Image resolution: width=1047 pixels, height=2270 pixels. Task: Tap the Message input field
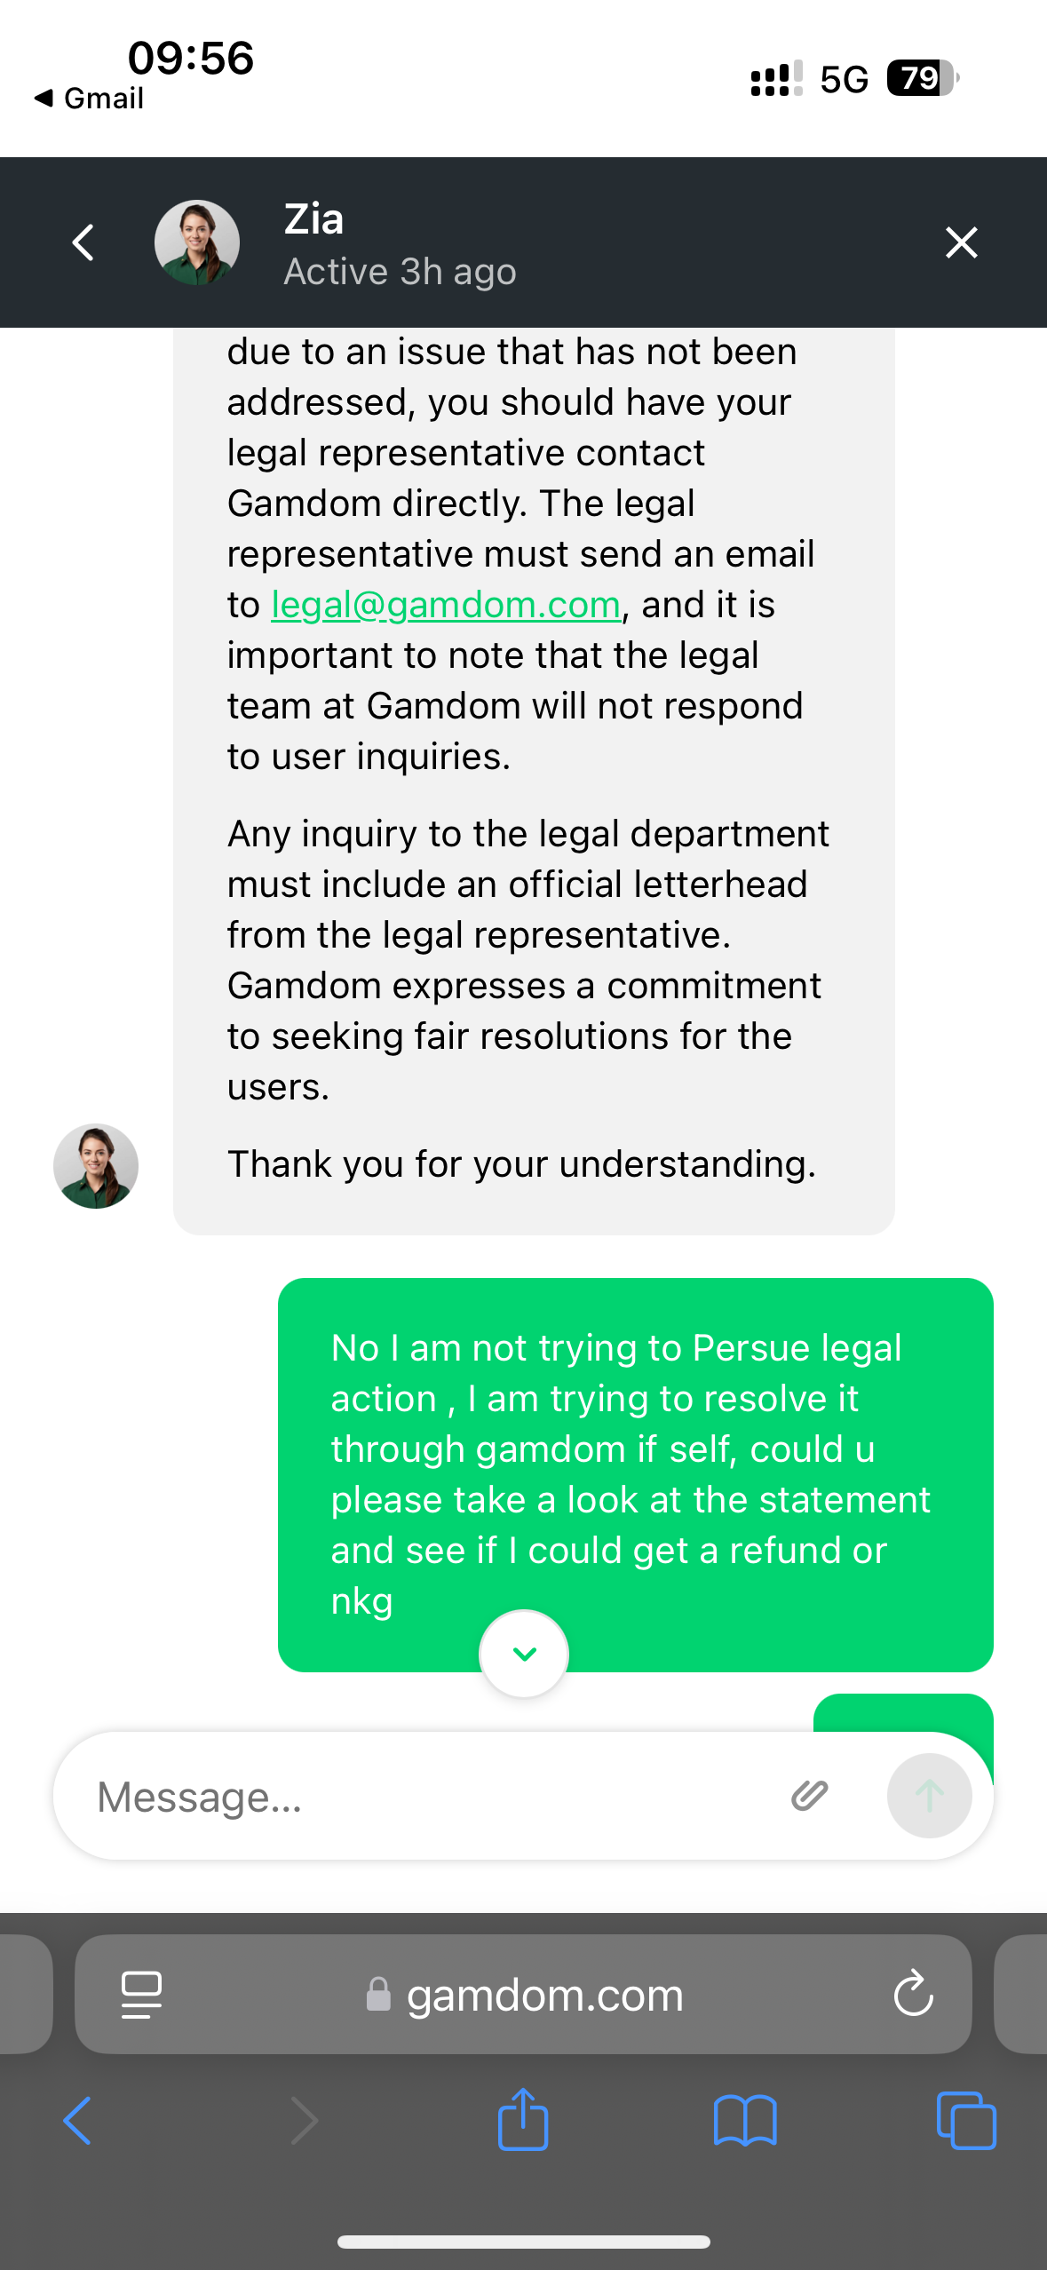click(426, 1797)
